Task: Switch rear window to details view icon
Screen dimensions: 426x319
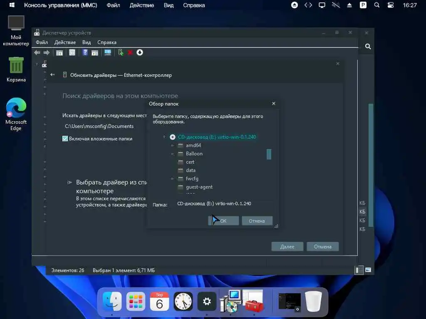Action: [x=359, y=270]
